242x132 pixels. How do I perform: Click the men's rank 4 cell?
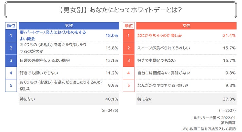(11, 73)
